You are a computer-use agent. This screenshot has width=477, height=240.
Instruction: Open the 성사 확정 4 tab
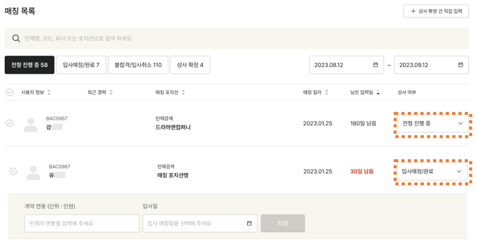point(190,65)
